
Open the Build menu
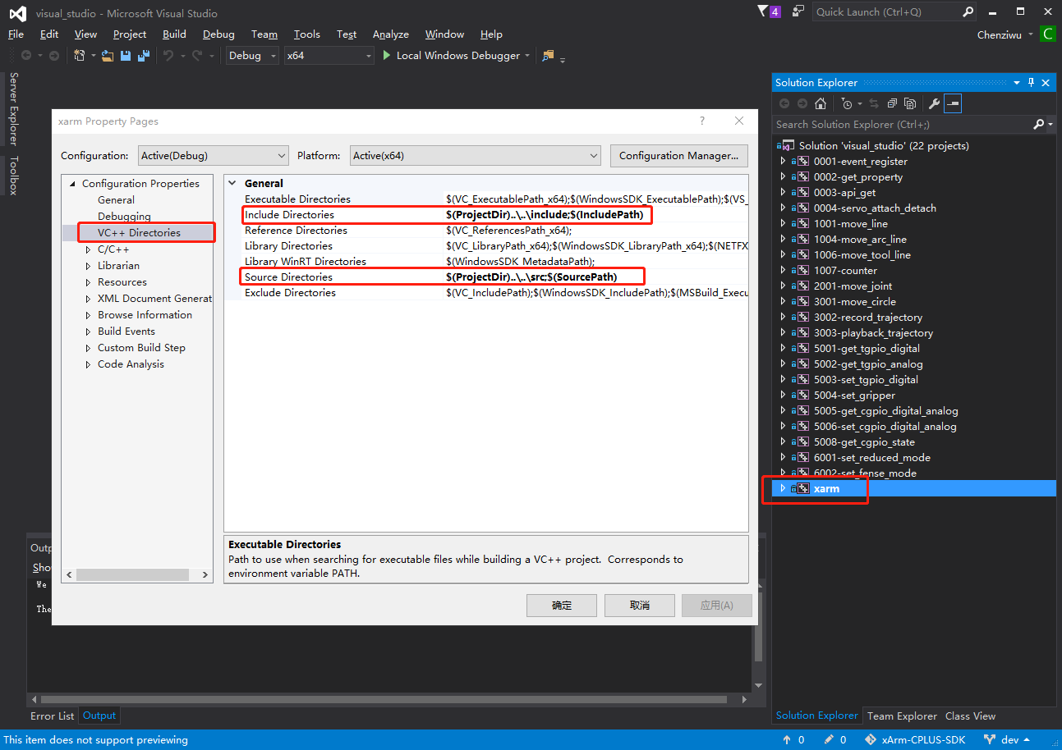click(174, 34)
